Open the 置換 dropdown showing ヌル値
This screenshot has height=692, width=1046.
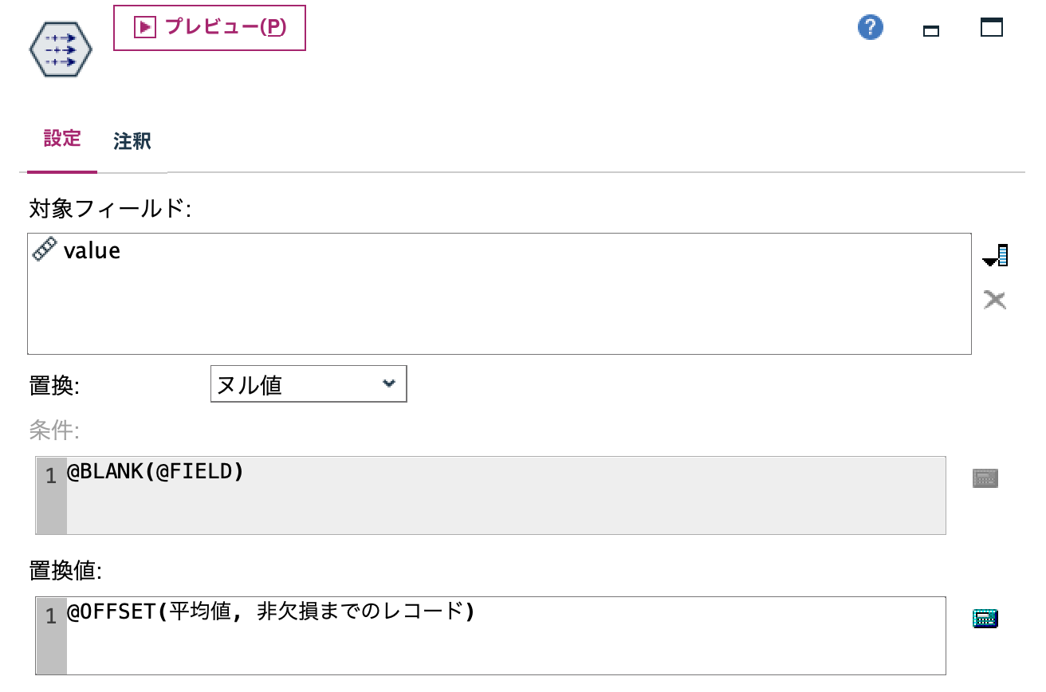point(309,383)
